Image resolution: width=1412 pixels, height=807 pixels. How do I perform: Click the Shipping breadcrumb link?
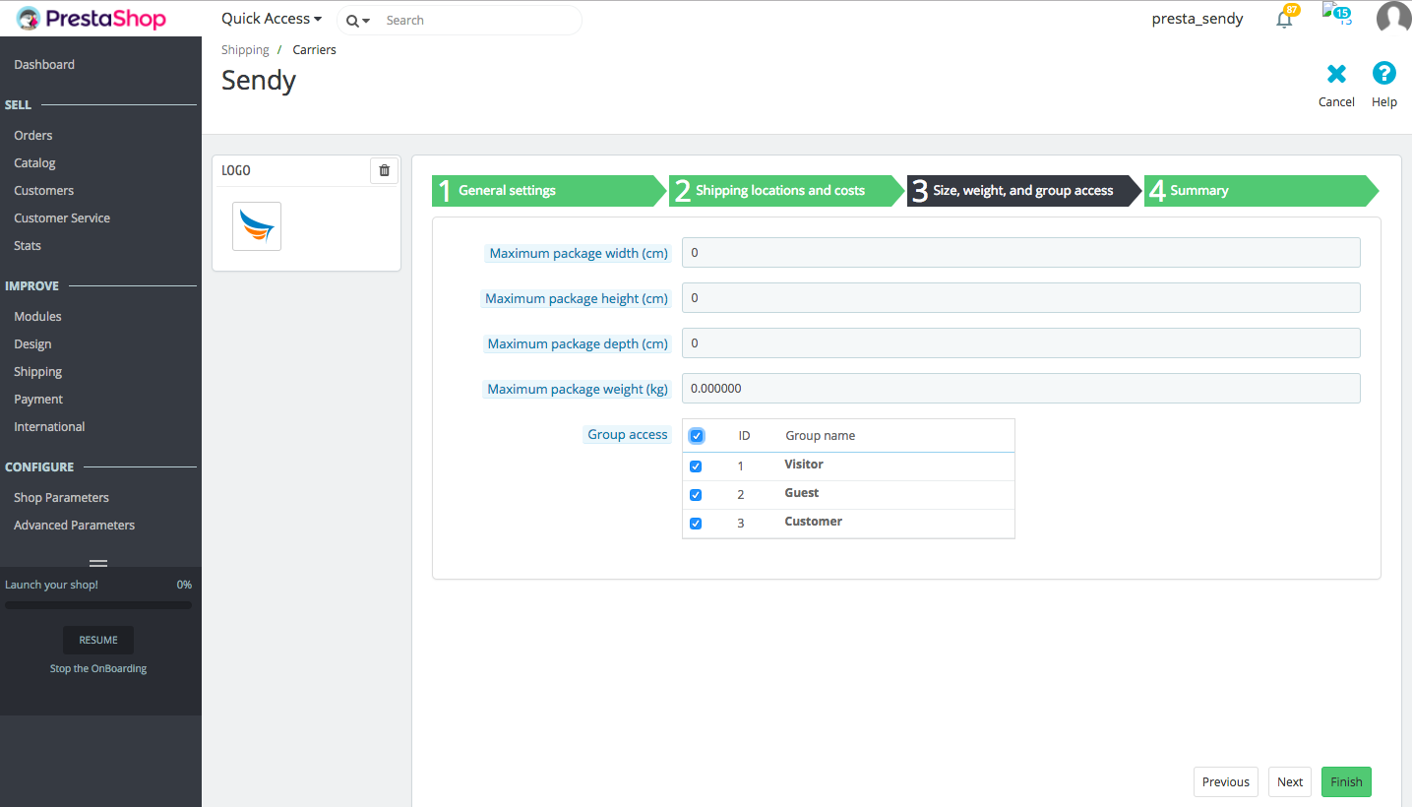(245, 49)
